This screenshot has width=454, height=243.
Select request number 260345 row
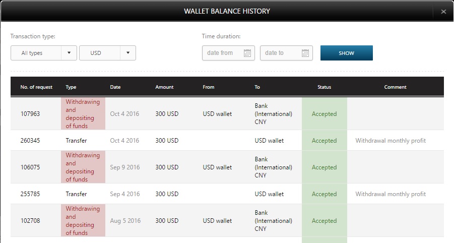pyautogui.click(x=30, y=141)
